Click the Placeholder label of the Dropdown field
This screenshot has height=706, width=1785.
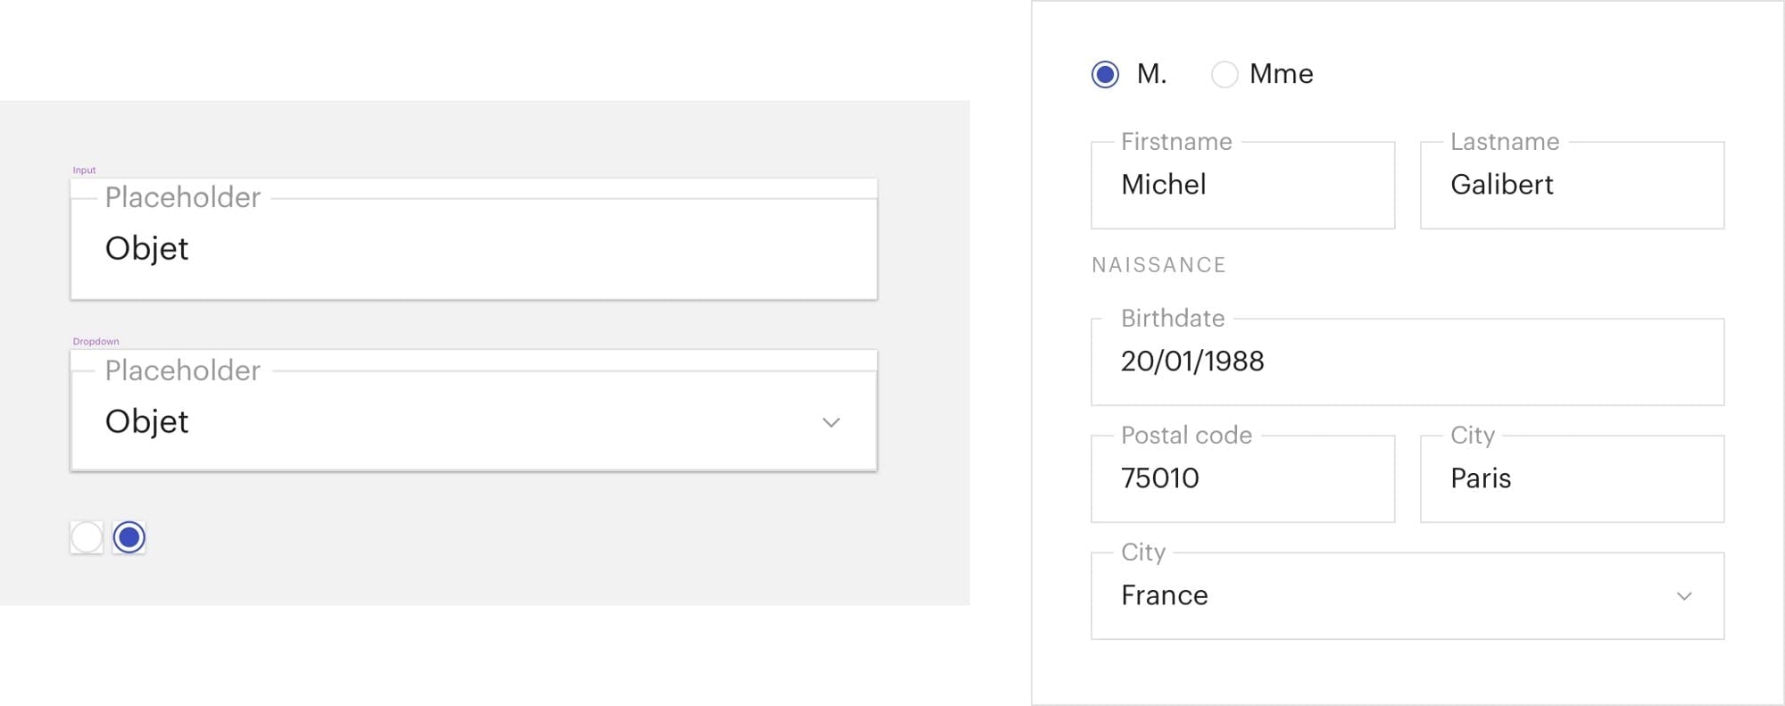pyautogui.click(x=182, y=370)
